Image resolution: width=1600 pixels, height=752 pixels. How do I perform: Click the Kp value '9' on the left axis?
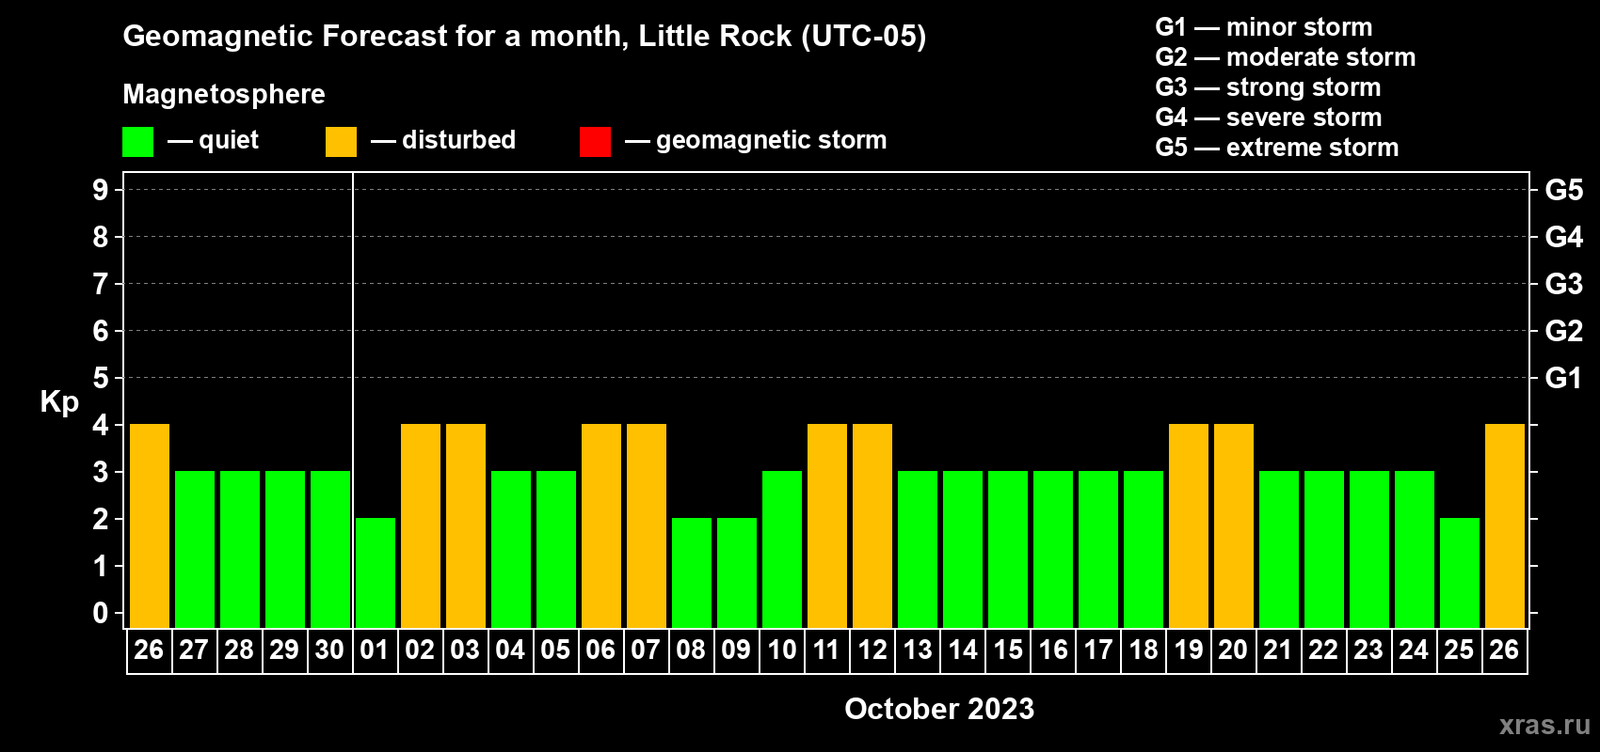pos(101,190)
